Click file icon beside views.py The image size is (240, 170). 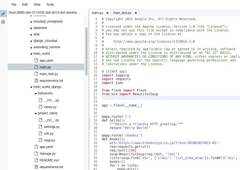[x=40, y=107]
